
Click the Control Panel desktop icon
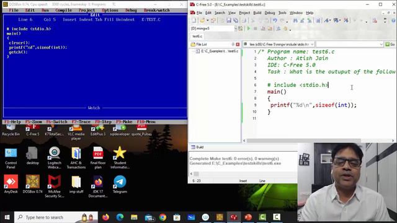11,158
